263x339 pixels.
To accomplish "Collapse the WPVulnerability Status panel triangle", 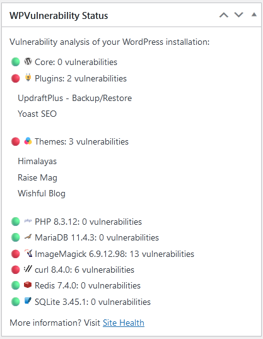I will [254, 15].
